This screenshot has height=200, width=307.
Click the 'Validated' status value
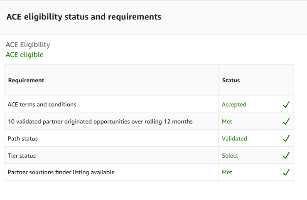pyautogui.click(x=234, y=138)
